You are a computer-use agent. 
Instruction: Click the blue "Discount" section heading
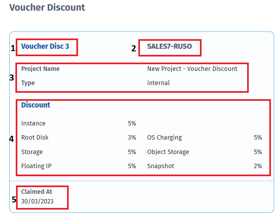click(x=36, y=105)
